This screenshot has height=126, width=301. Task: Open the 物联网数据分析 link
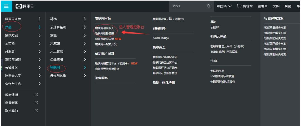click(x=105, y=39)
